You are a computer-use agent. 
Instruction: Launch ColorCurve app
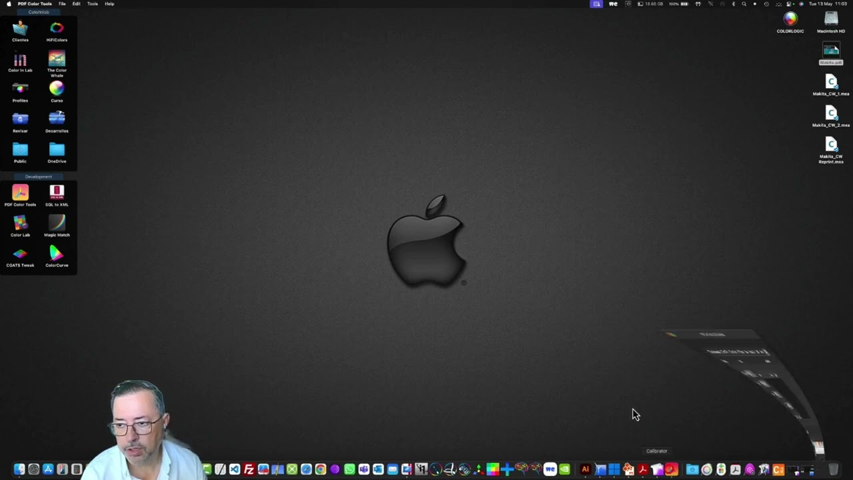pyautogui.click(x=57, y=256)
